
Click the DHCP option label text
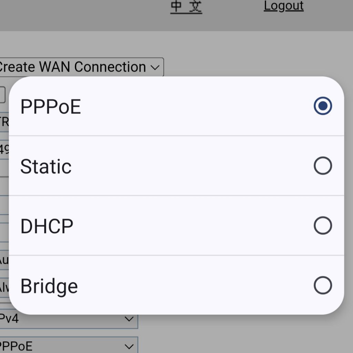(47, 226)
